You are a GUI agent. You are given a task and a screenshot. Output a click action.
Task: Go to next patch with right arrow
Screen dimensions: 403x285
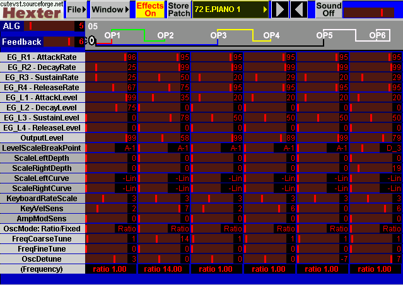coord(280,9)
